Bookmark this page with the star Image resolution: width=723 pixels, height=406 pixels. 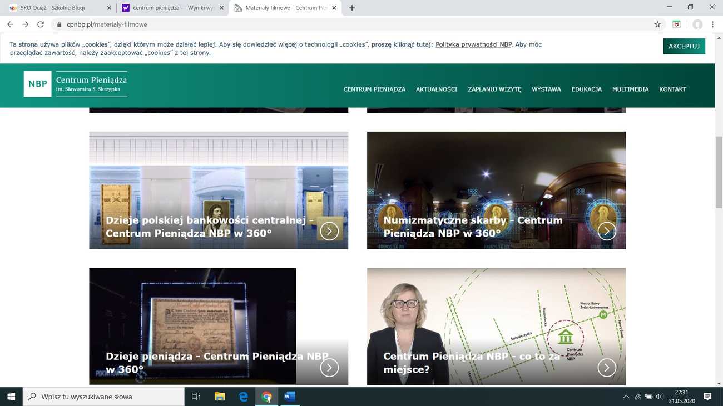click(x=657, y=24)
